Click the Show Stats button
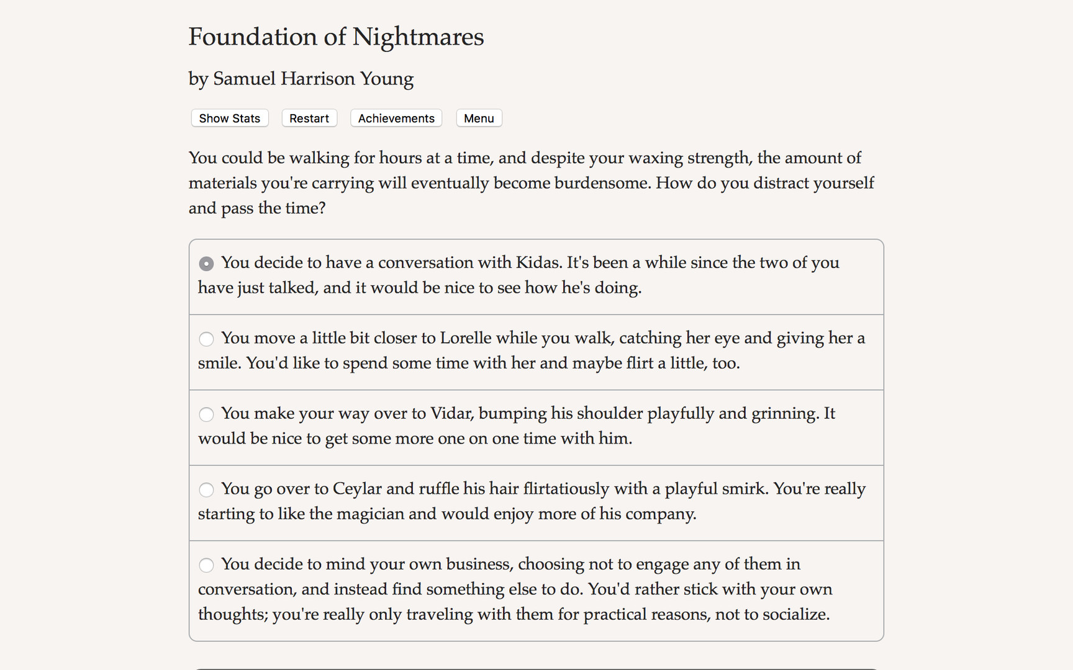Screen dimensions: 1073x670 tap(229, 118)
